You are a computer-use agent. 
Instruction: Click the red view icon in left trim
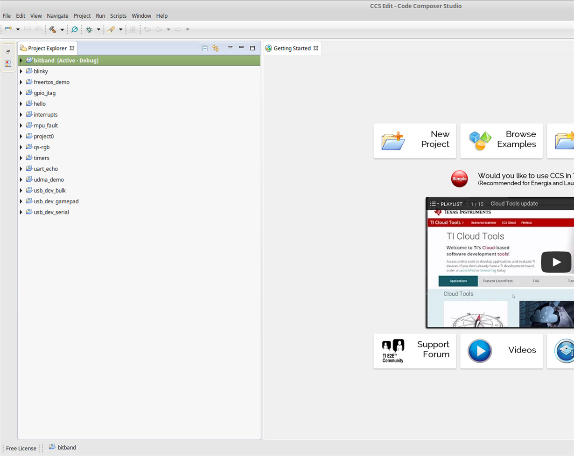(x=8, y=63)
